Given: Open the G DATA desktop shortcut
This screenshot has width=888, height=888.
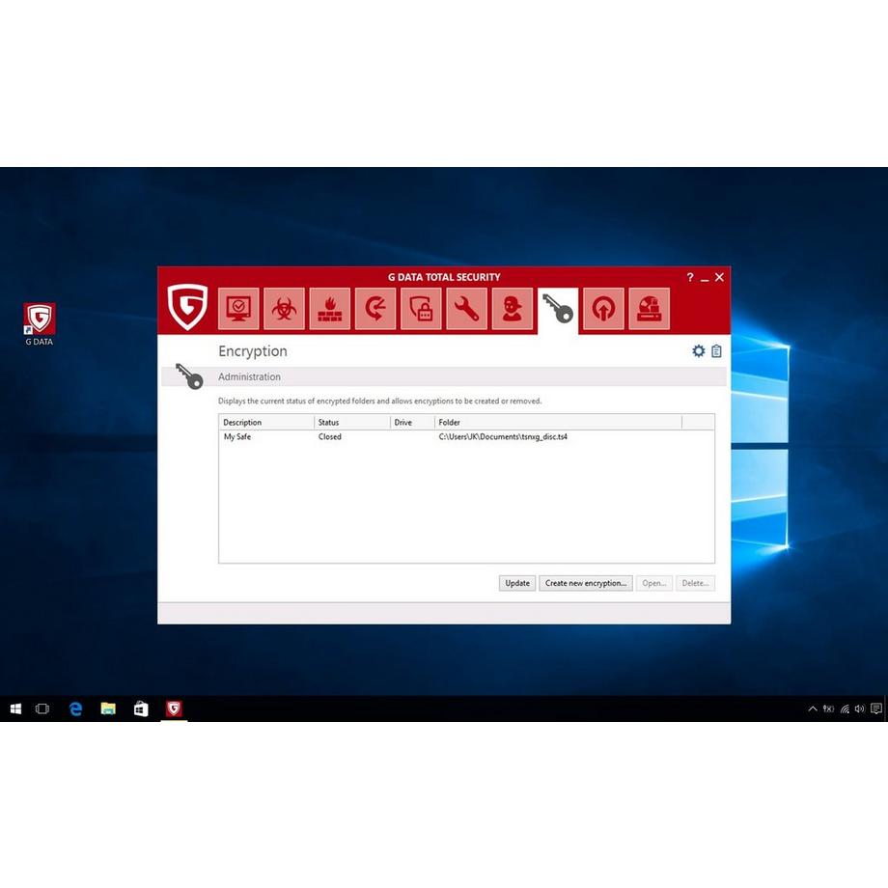Looking at the screenshot, I should pos(39,319).
